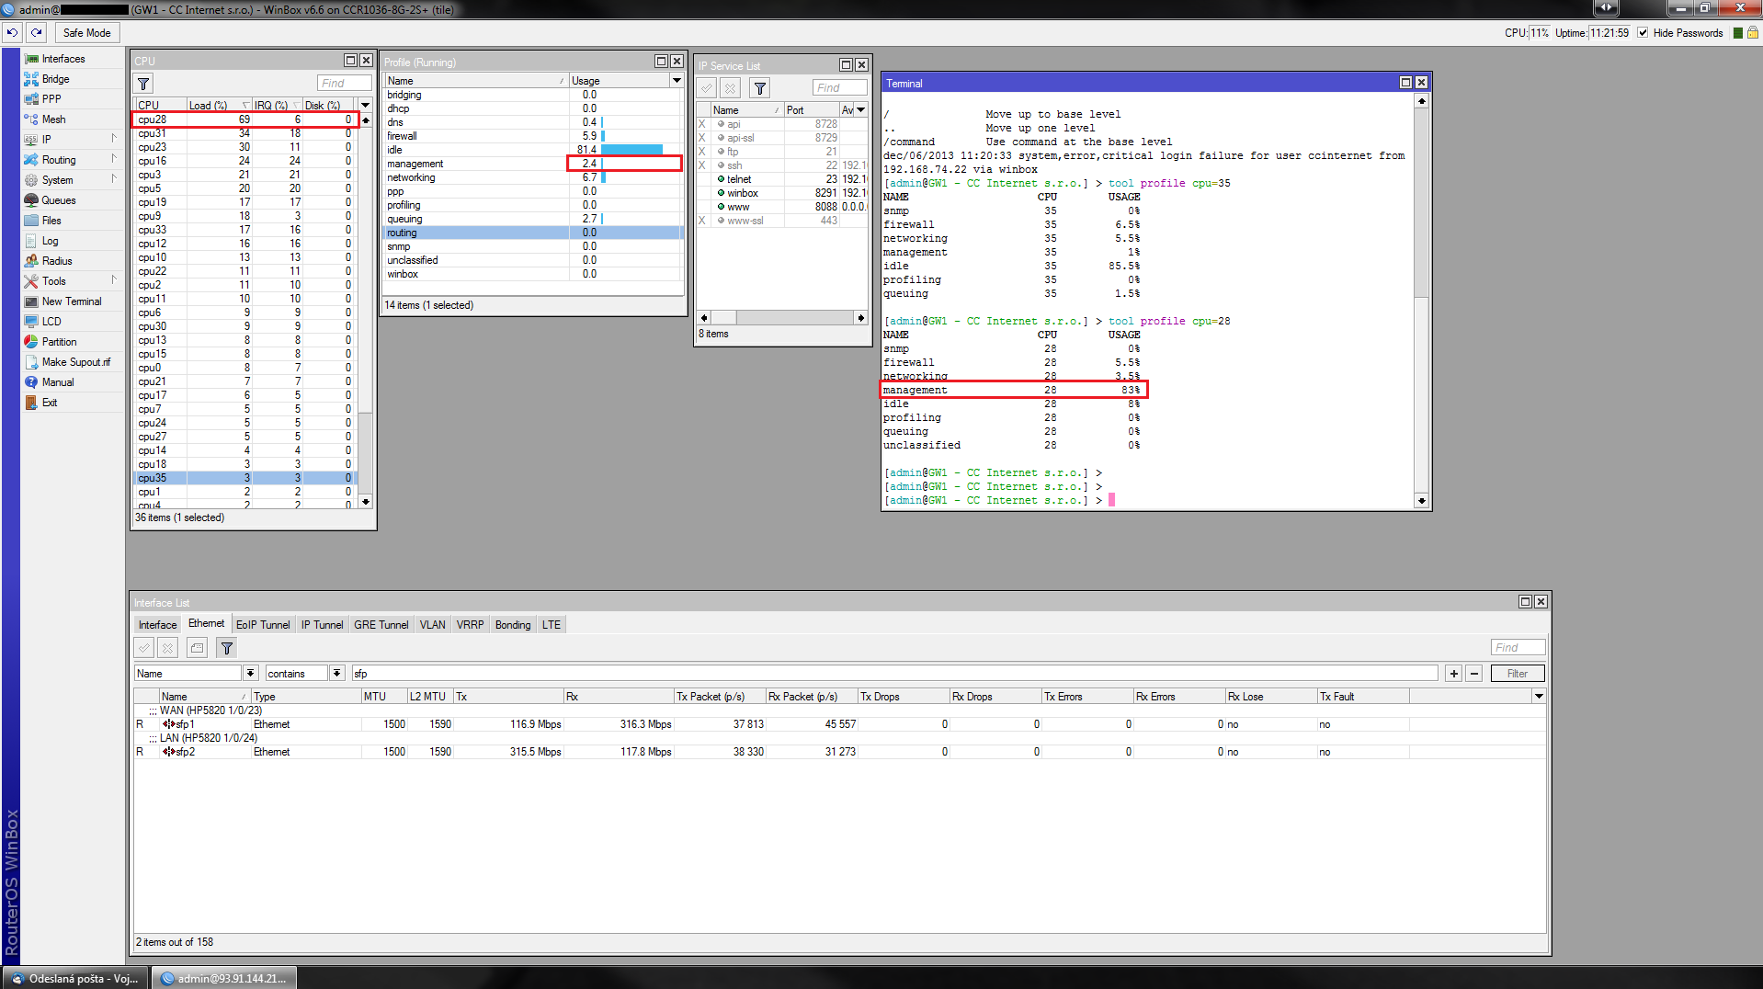1763x989 pixels.
Task: Open the 'contains' condition dropdown
Action: coord(337,674)
